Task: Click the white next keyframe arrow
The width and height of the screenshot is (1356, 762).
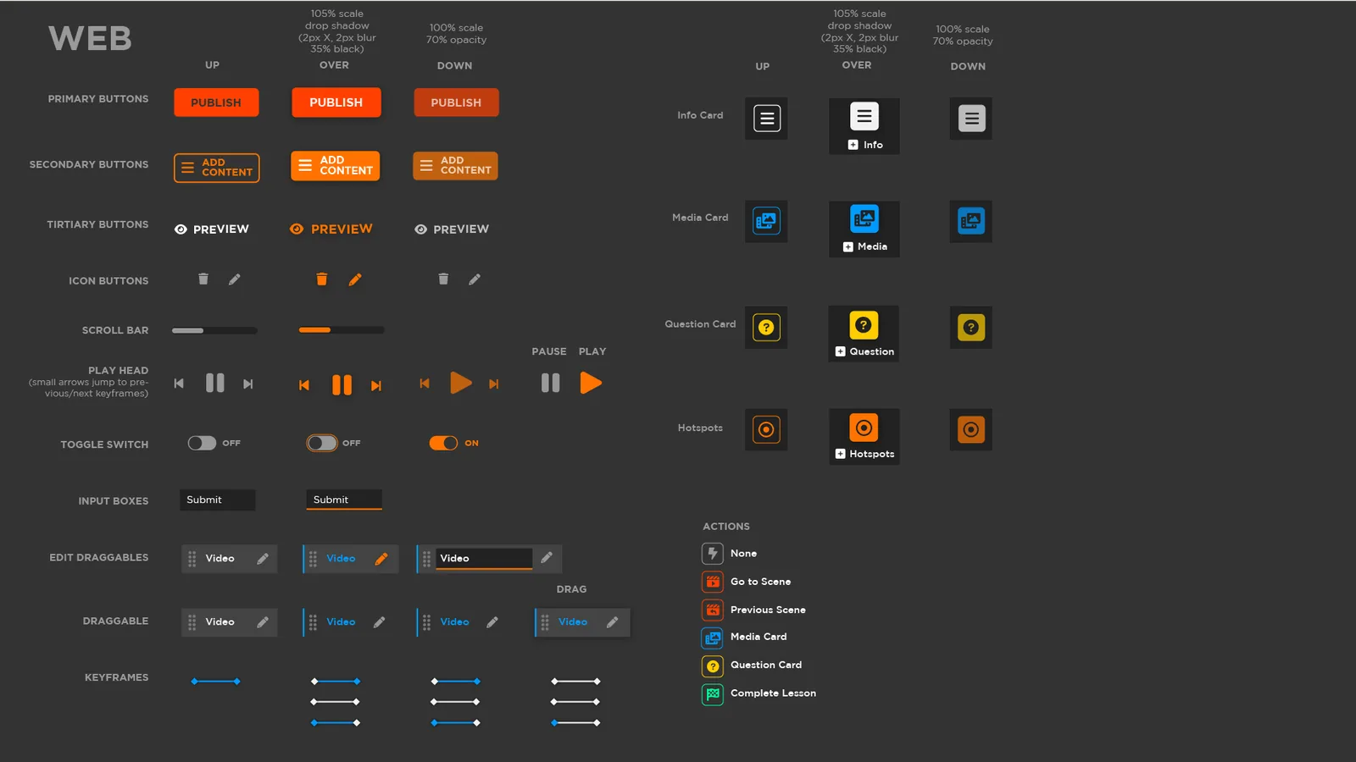Action: pos(248,384)
